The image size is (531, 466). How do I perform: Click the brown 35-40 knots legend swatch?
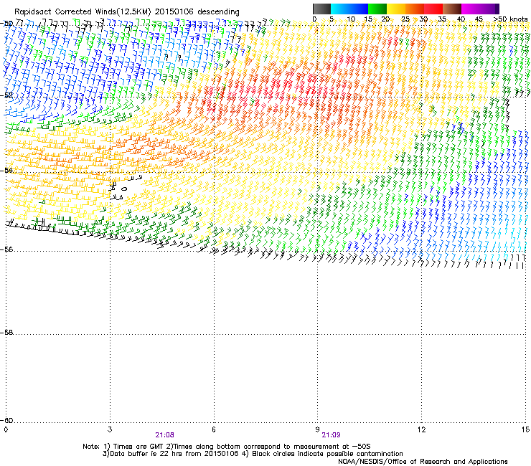coord(452,9)
